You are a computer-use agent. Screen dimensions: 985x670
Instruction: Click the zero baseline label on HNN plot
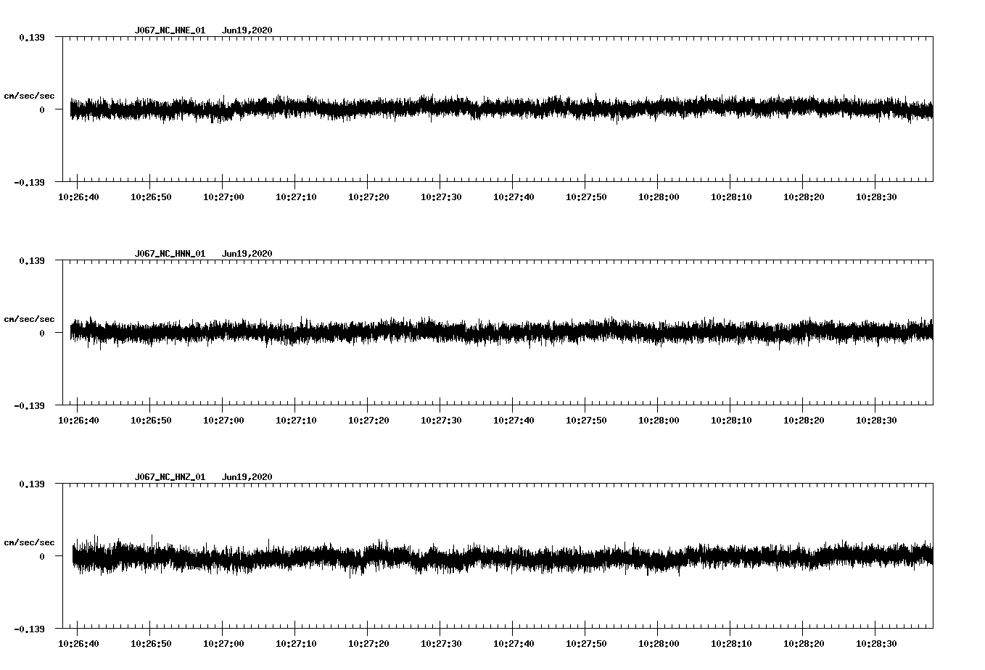[41, 333]
